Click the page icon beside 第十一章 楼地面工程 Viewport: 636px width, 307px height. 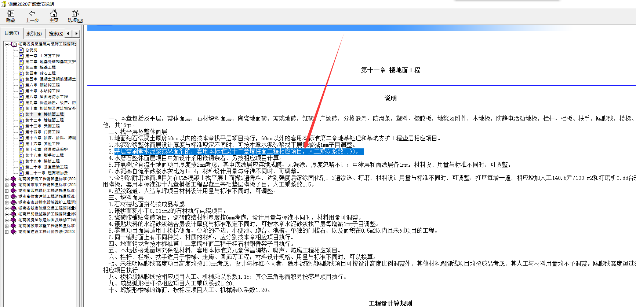(21, 114)
